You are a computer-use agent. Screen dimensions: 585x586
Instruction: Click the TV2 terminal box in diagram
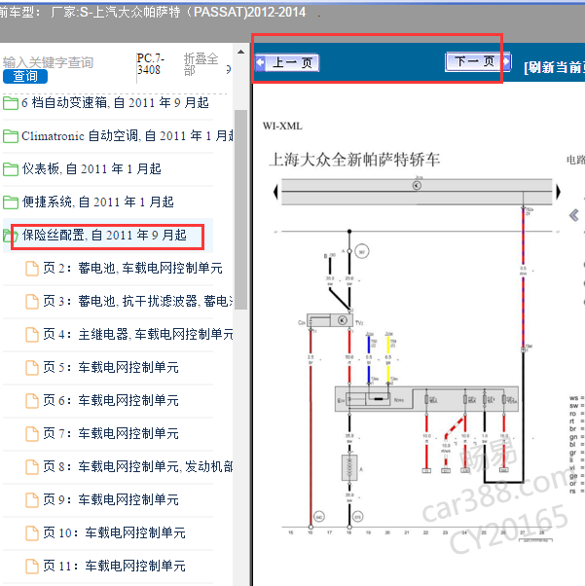click(x=330, y=320)
